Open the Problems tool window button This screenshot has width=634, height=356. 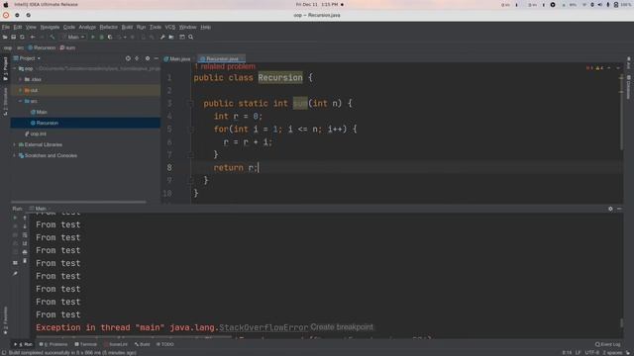click(x=53, y=344)
